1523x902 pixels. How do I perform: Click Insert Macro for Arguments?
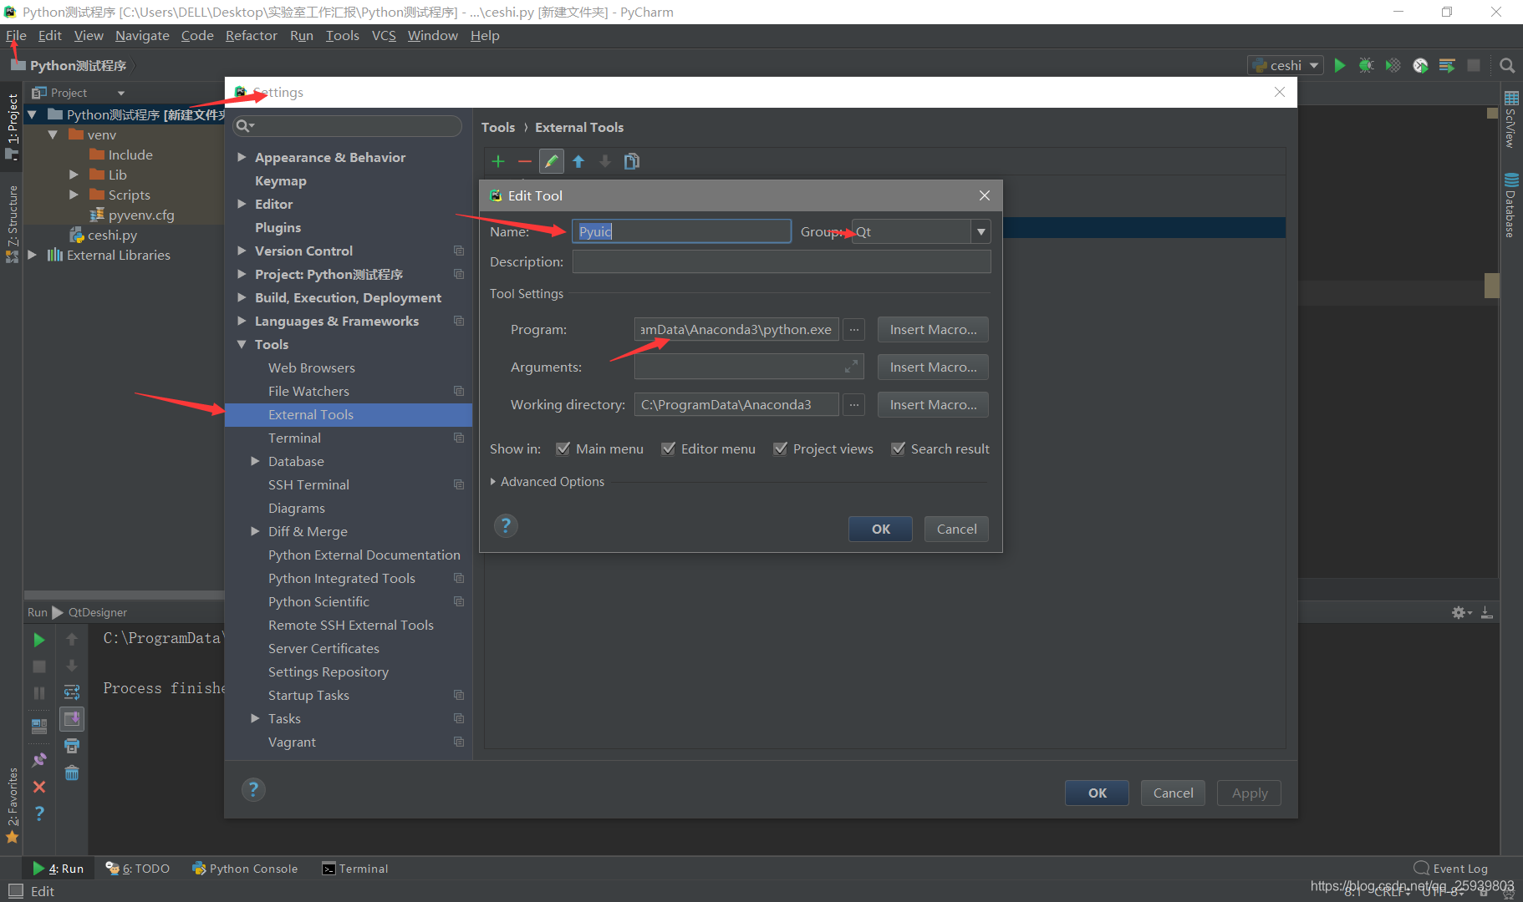point(933,367)
